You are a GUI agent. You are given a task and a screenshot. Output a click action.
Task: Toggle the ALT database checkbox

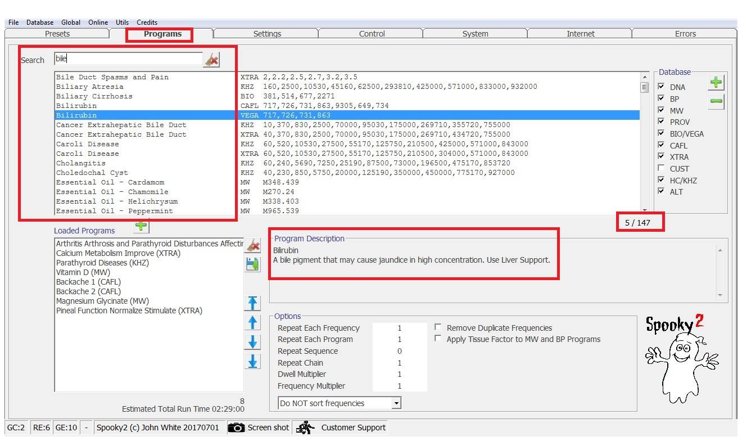[661, 191]
